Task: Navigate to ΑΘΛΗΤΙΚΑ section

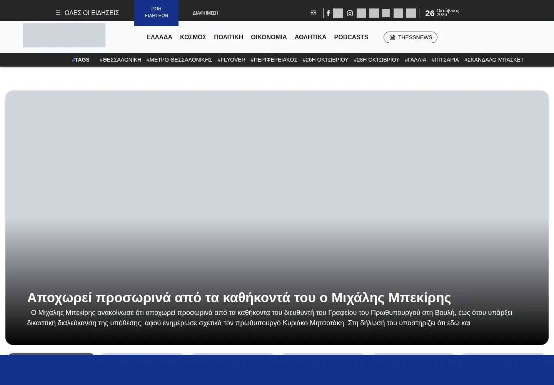Action: [310, 37]
